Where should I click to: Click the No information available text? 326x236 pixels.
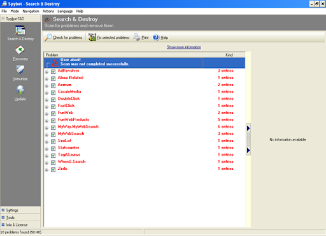click(x=288, y=139)
